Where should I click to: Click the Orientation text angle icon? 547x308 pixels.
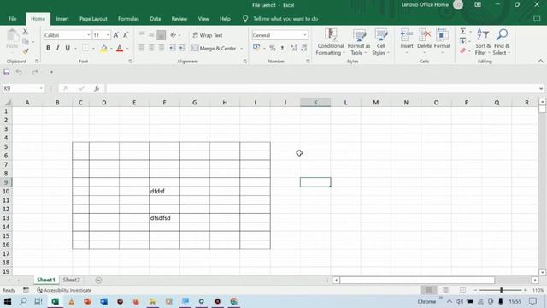[x=174, y=35]
